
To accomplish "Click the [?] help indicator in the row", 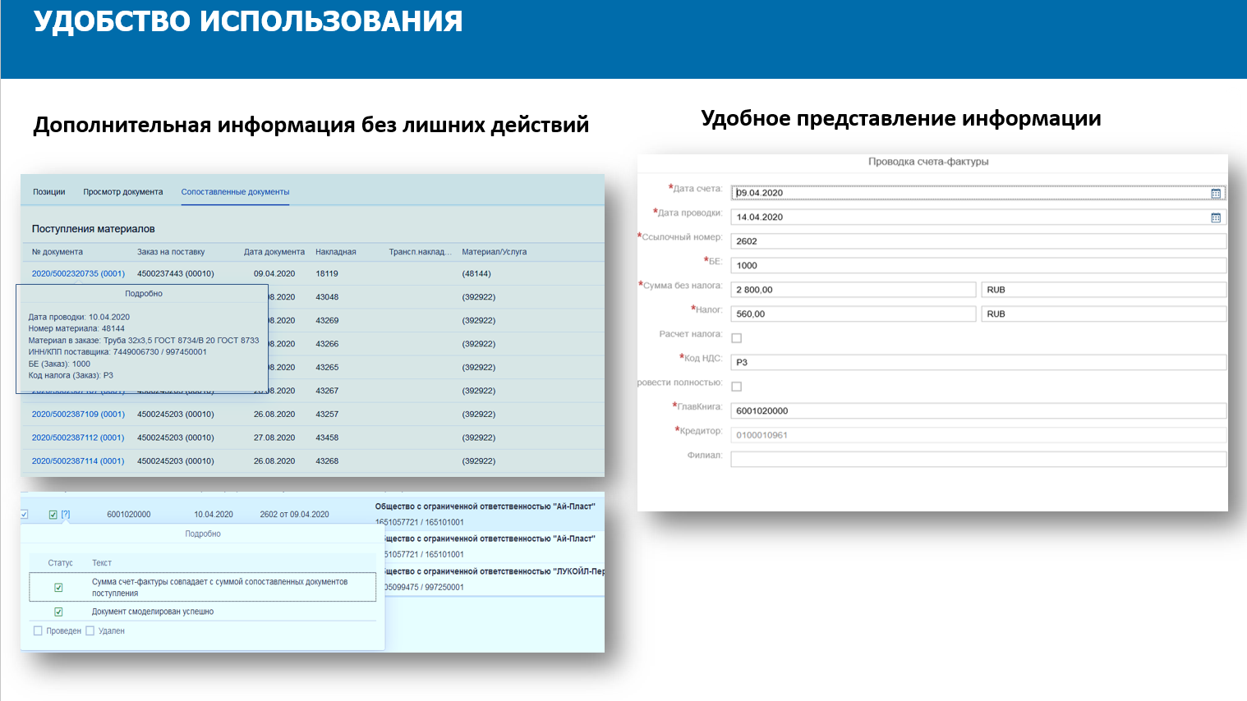I will [66, 515].
